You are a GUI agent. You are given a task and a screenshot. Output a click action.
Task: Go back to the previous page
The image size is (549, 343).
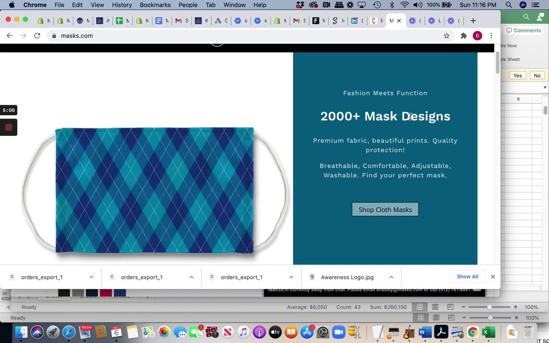(10, 36)
